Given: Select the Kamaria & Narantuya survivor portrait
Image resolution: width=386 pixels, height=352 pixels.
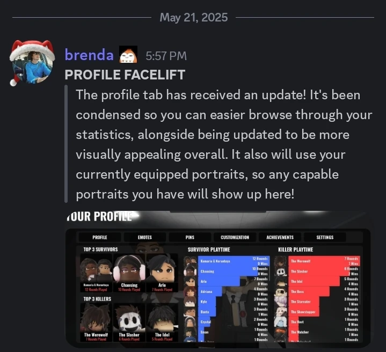Looking at the screenshot, I should click(96, 273).
